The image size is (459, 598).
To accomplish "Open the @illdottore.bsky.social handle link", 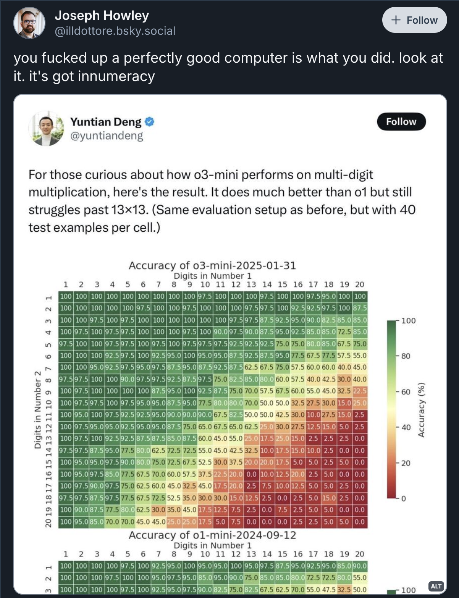I will (x=115, y=31).
